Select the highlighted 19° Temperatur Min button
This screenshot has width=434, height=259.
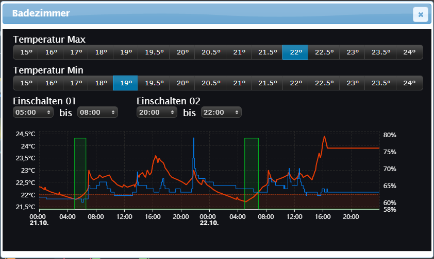[x=125, y=83]
